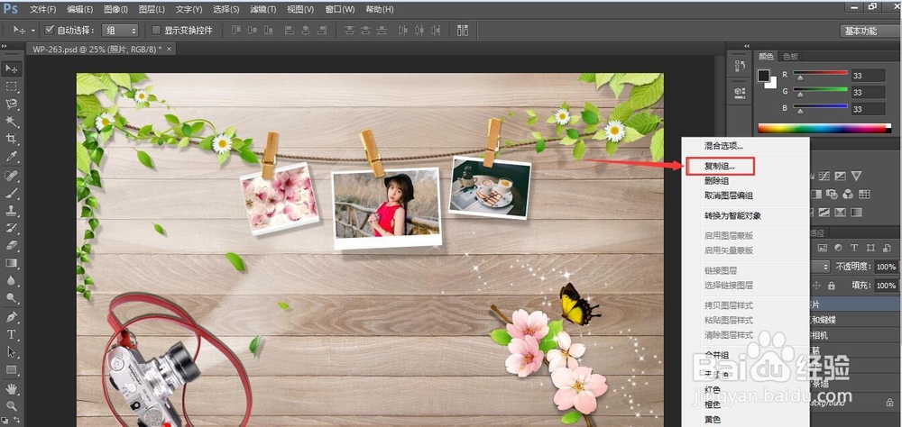The height and width of the screenshot is (427, 902).
Task: Open the History panel icon
Action: 740,66
